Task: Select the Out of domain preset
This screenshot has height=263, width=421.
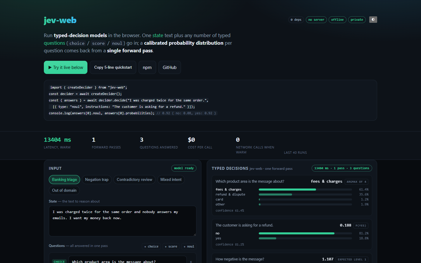Action: click(64, 191)
